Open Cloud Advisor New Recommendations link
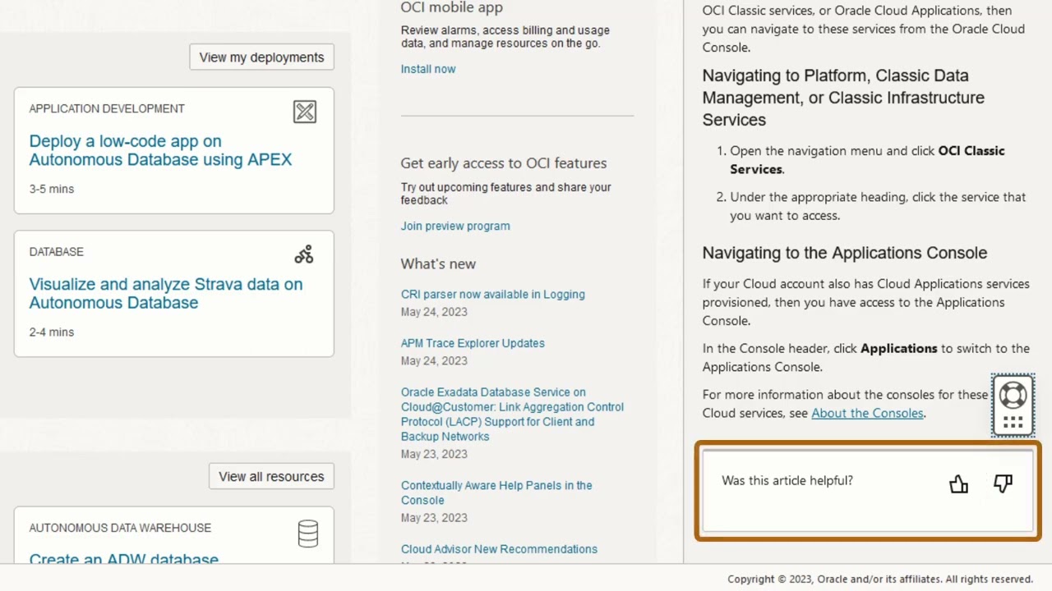Image resolution: width=1052 pixels, height=591 pixels. pos(499,549)
